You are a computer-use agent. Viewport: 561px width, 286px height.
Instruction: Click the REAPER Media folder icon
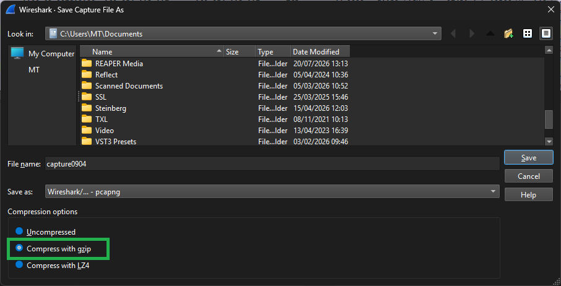click(x=87, y=64)
